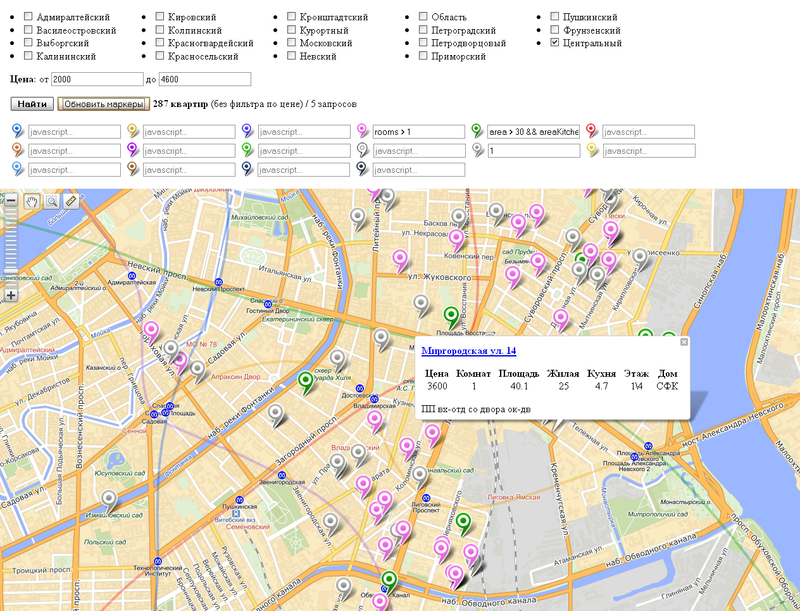Click the Площадь header in the popup table
The image size is (800, 611).
518,374
